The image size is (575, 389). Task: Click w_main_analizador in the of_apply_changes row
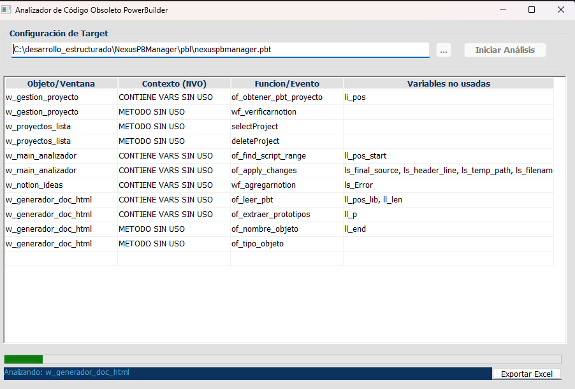coord(61,171)
